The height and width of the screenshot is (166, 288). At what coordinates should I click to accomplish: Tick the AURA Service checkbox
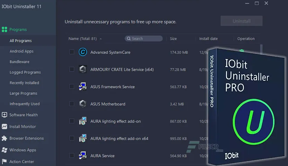coord(72,156)
